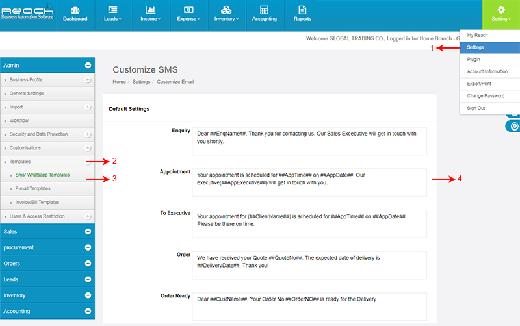Image resolution: width=520 pixels, height=326 pixels.
Task: Select Plugin in the settings menu
Action: [x=489, y=59]
